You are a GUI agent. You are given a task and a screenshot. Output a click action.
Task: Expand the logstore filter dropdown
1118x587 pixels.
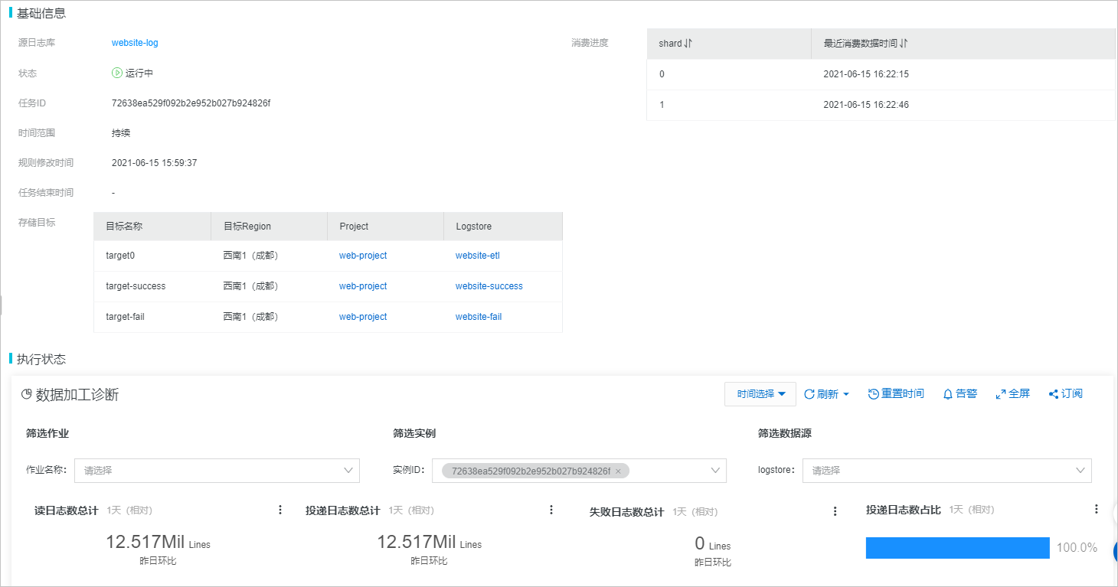(947, 471)
